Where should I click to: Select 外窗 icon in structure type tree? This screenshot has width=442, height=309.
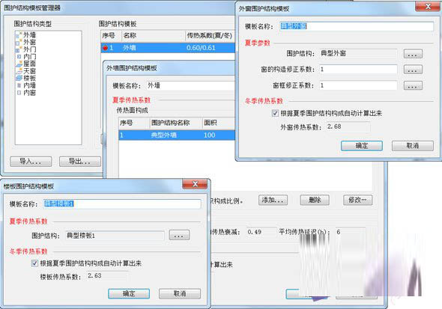(x=19, y=42)
